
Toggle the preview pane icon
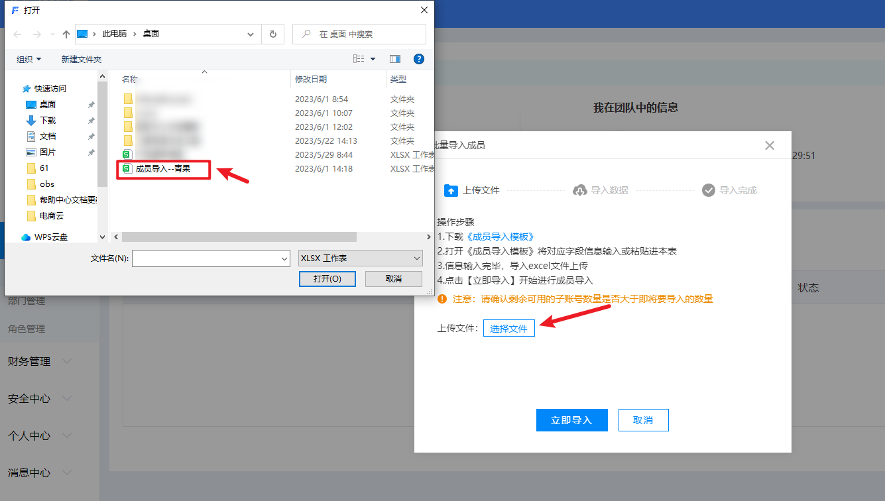click(x=395, y=59)
